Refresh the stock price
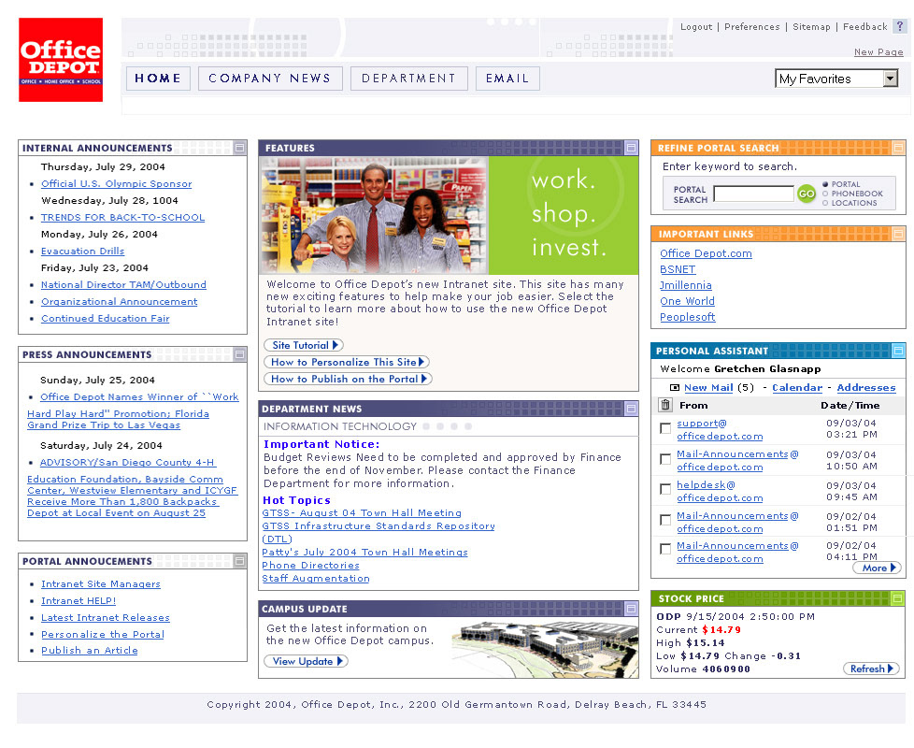The image size is (914, 748). [871, 669]
